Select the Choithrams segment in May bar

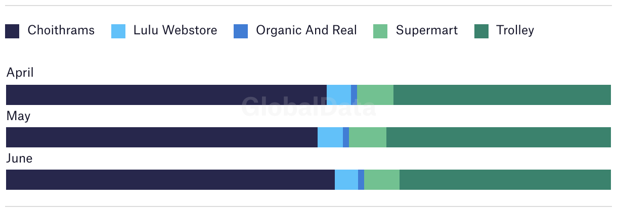pyautogui.click(x=162, y=137)
